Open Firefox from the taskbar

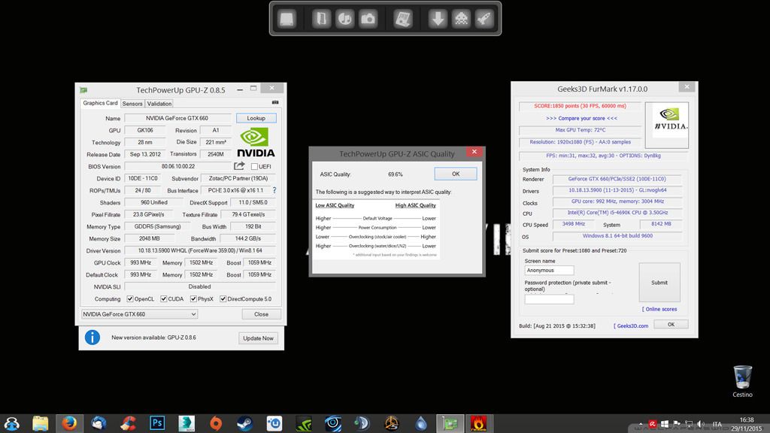69,422
